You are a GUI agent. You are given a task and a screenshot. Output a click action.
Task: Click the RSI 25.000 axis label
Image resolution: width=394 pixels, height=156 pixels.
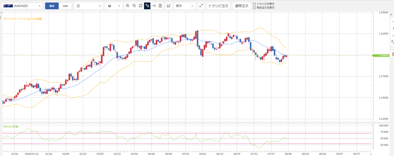click(x=384, y=145)
